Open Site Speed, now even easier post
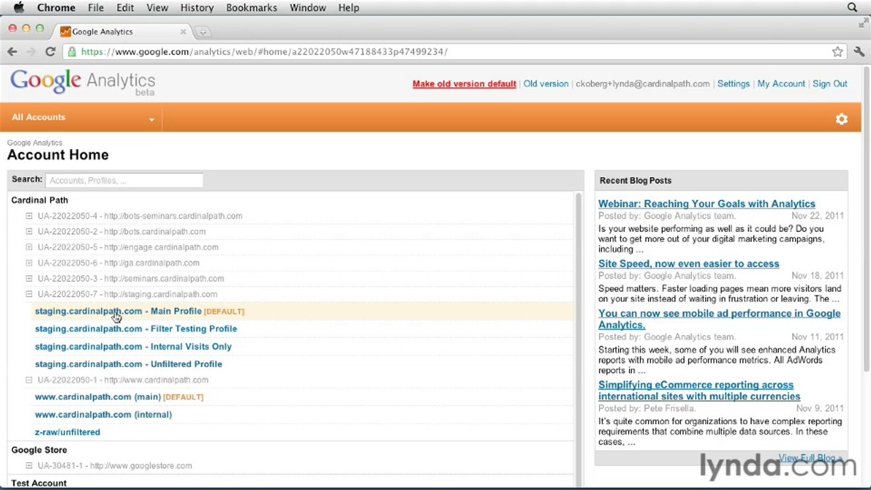The height and width of the screenshot is (490, 871). point(689,263)
